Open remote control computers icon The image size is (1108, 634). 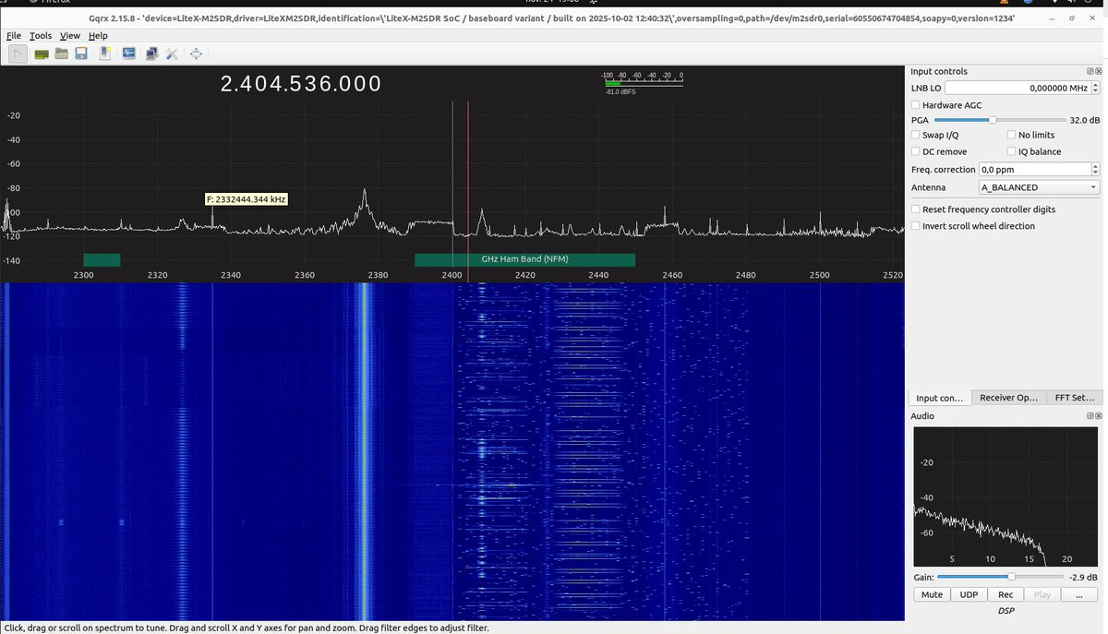(x=151, y=54)
